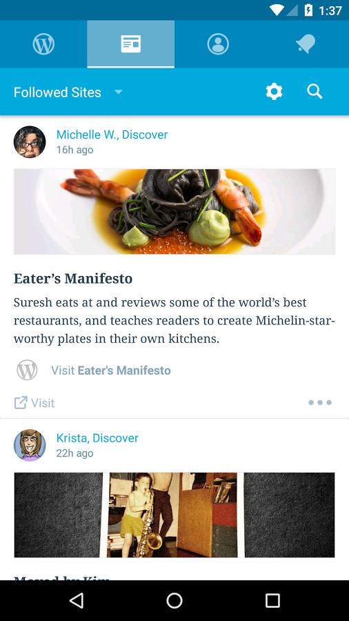Open the Me profile tab
This screenshot has width=349, height=621.
point(218,44)
